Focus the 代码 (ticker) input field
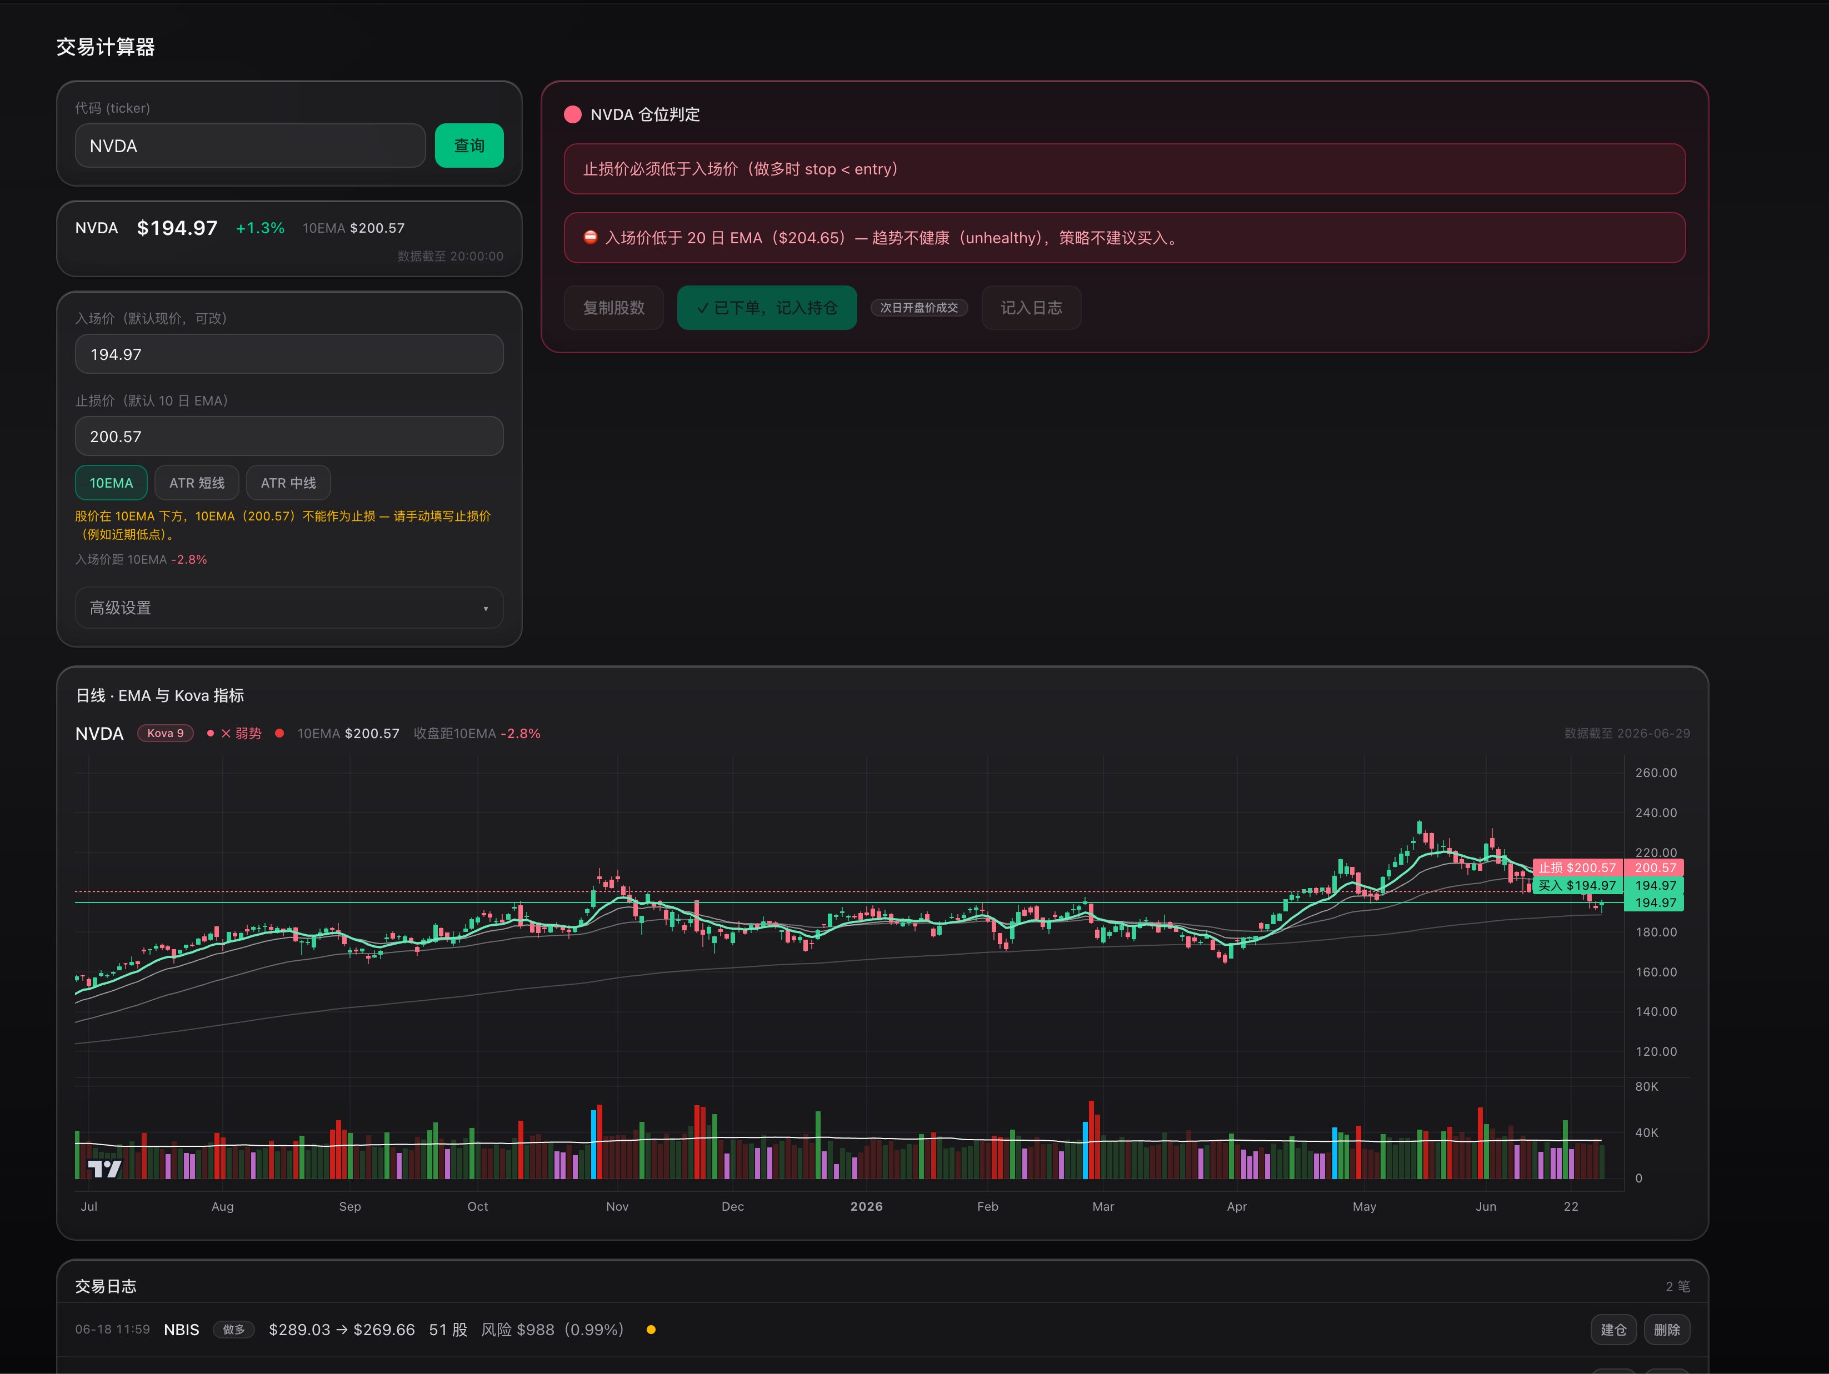The height and width of the screenshot is (1374, 1829). click(x=251, y=146)
